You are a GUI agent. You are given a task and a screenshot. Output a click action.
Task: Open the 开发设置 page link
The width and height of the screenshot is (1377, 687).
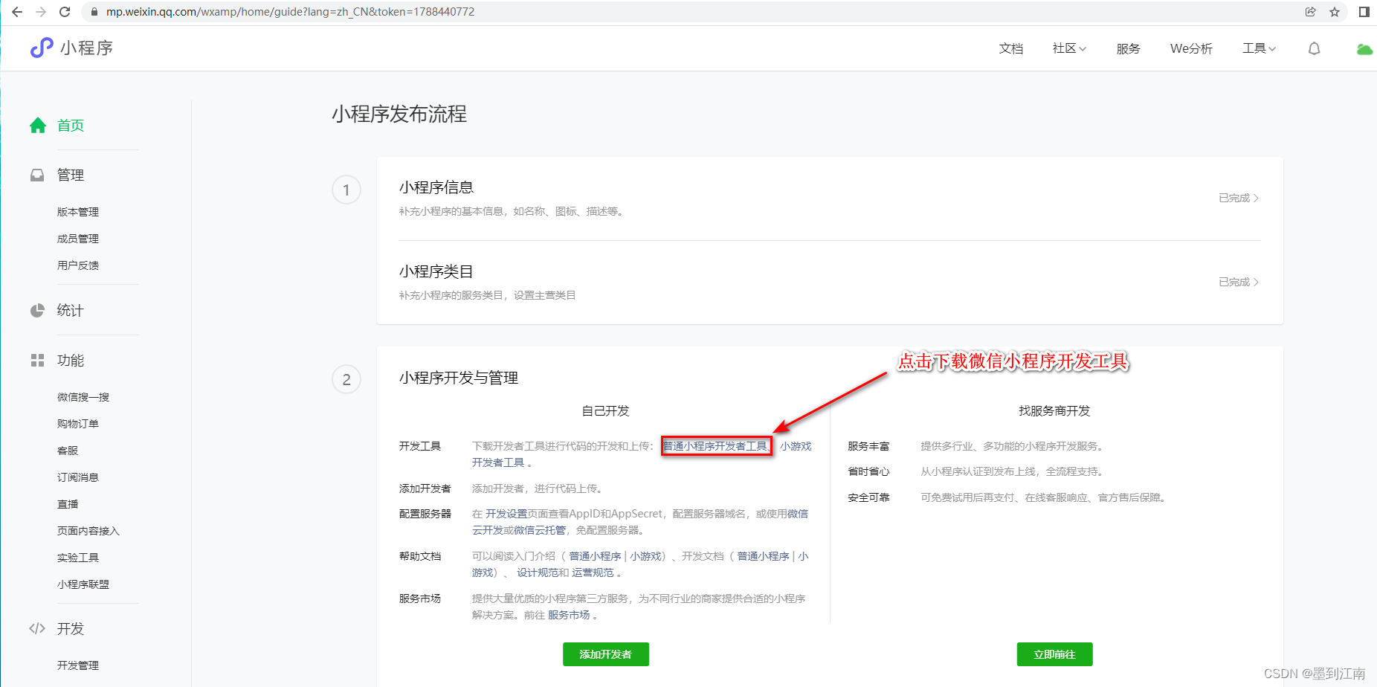(506, 514)
